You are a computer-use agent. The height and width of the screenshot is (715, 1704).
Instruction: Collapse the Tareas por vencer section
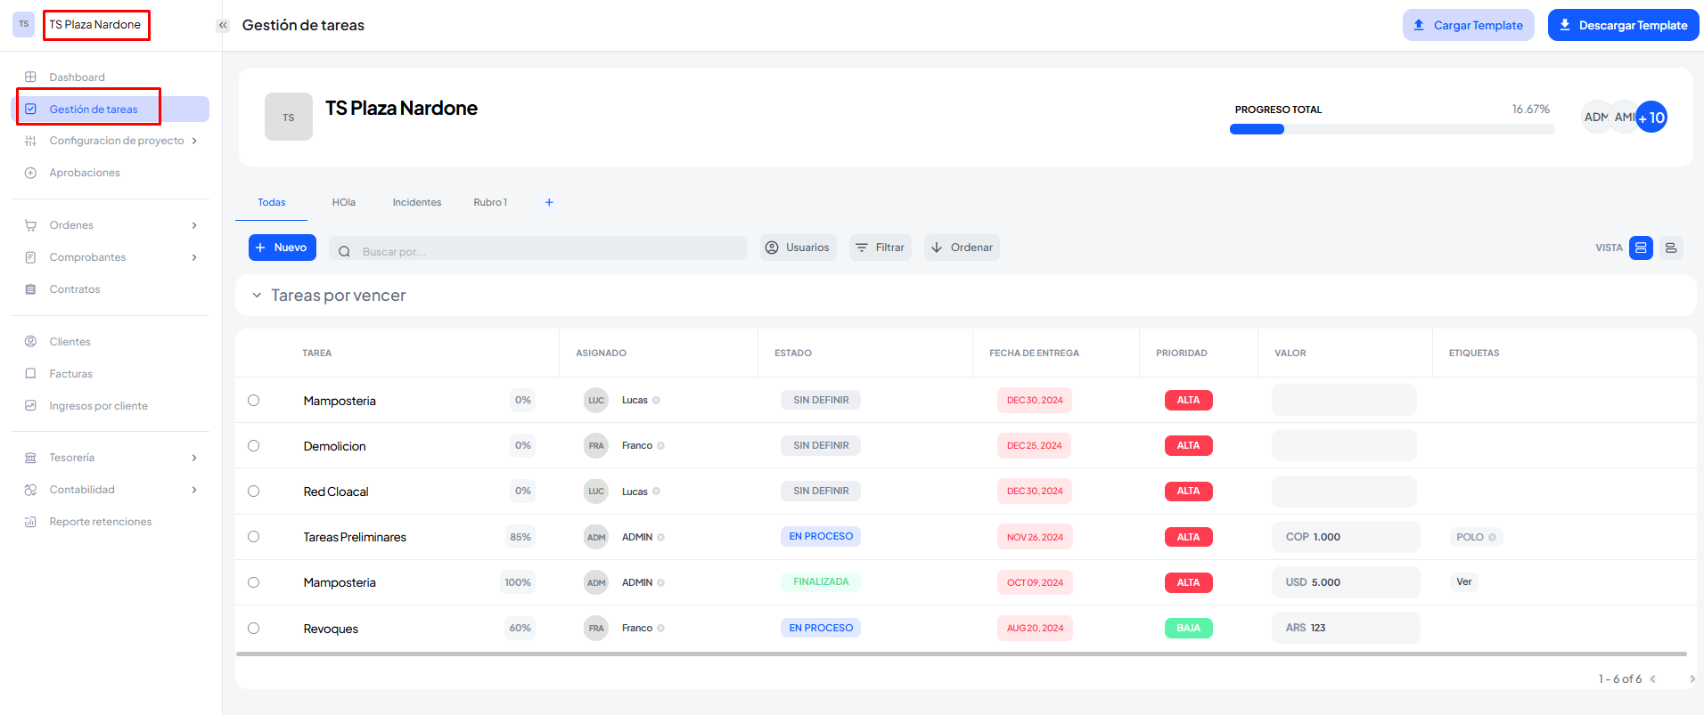[257, 296]
